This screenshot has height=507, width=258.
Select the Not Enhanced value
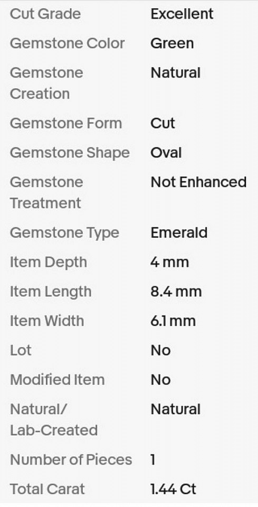tap(198, 182)
